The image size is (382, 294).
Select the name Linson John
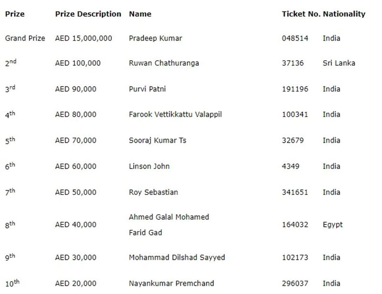point(149,166)
